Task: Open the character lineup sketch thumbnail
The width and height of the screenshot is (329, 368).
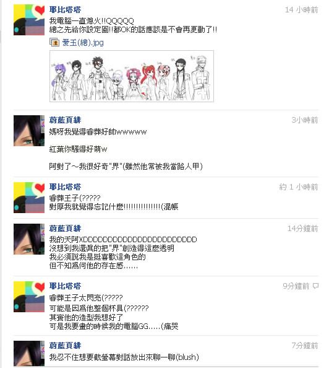Action: pyautogui.click(x=132, y=76)
